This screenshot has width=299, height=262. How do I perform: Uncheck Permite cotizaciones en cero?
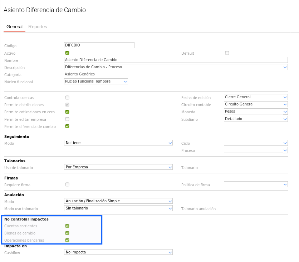point(67,112)
